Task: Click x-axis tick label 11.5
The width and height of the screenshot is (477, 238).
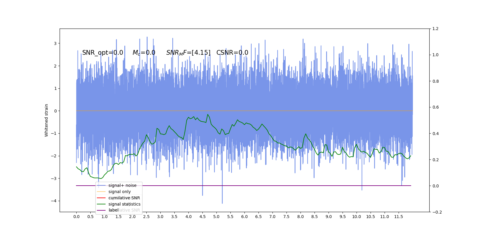Action: pyautogui.click(x=399, y=217)
